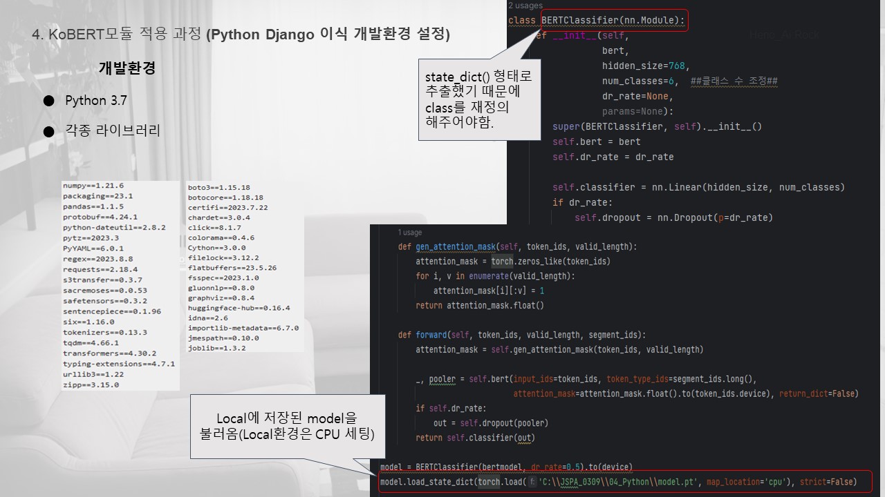Click the self.bert = bert line
This screenshot has width=885, height=497.
[597, 142]
